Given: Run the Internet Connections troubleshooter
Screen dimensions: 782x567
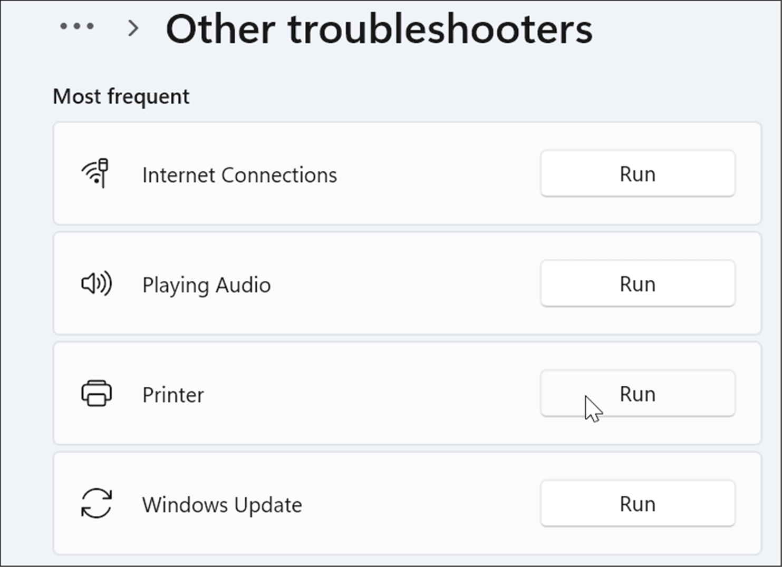Looking at the screenshot, I should coord(637,174).
